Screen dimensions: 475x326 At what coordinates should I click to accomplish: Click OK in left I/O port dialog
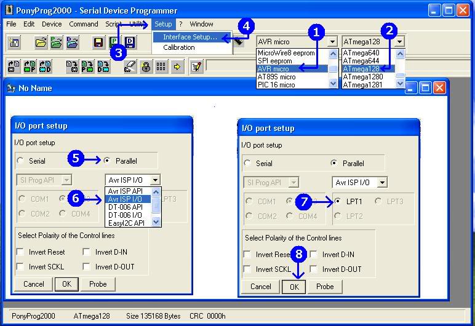click(66, 284)
